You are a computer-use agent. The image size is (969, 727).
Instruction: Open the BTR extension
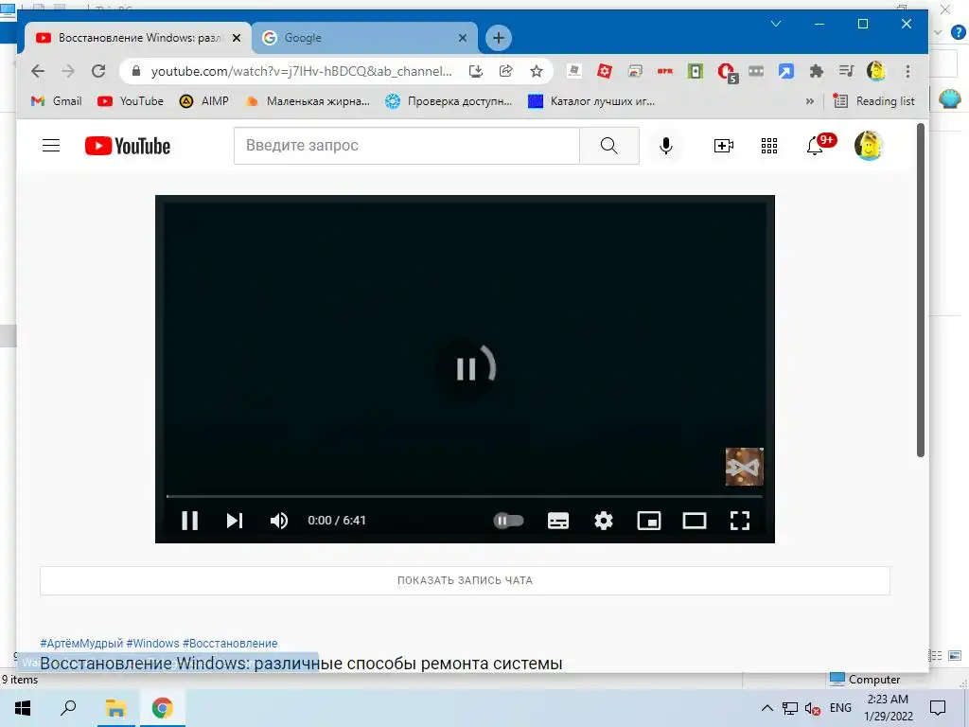point(665,71)
